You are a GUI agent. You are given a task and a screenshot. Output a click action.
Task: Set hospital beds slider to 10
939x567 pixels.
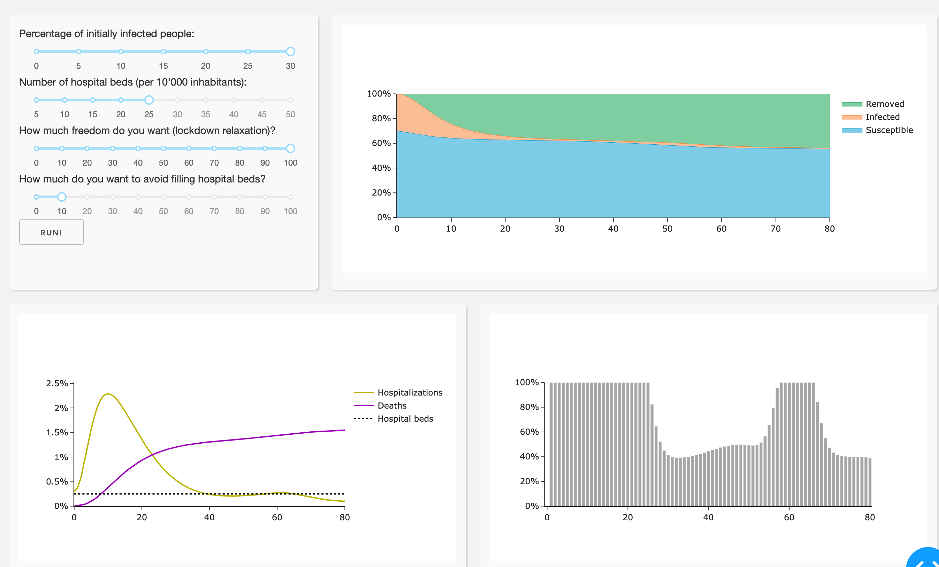(65, 100)
